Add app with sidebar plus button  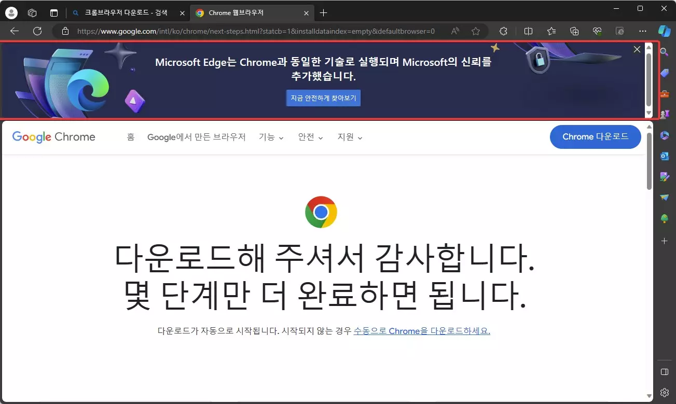coord(664,241)
